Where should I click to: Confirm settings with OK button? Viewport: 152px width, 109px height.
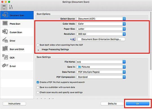(x=138, y=104)
